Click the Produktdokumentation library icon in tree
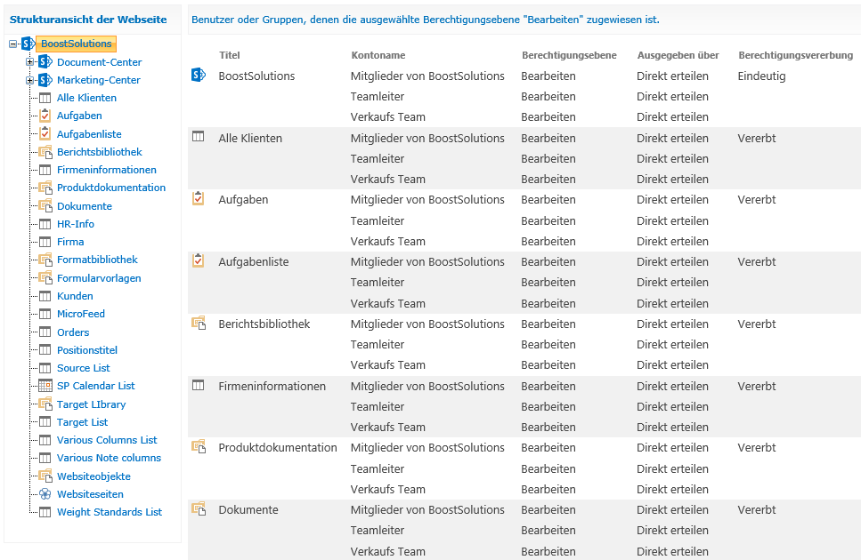Image resolution: width=861 pixels, height=560 pixels. (45, 188)
